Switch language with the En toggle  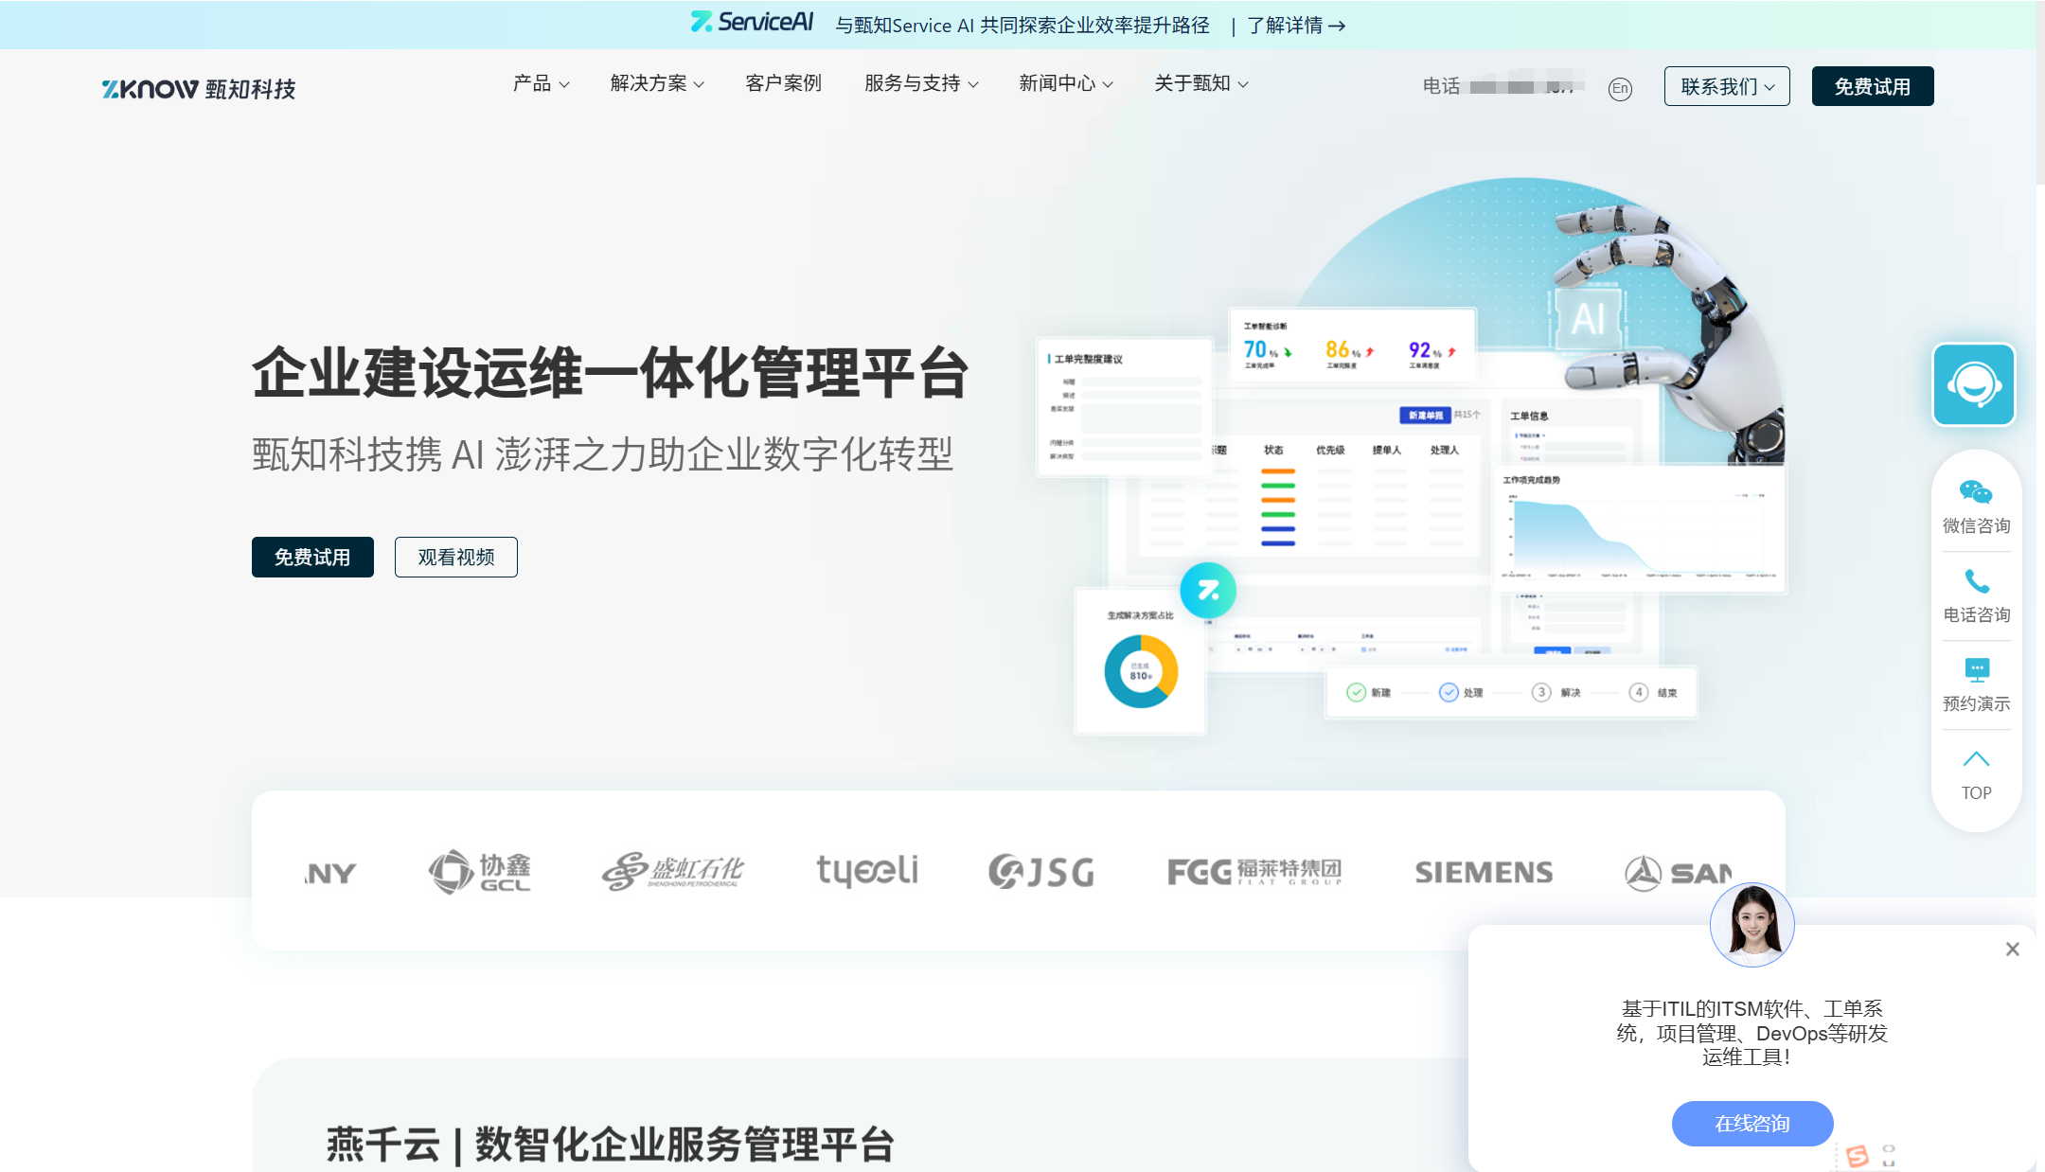point(1618,88)
